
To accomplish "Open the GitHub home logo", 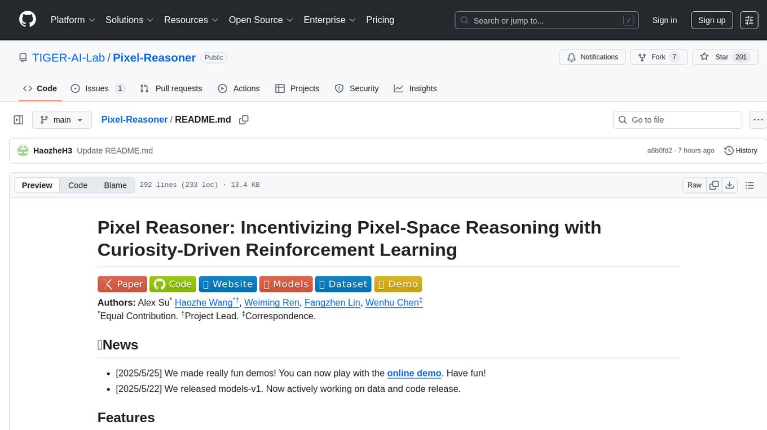I will (x=28, y=20).
